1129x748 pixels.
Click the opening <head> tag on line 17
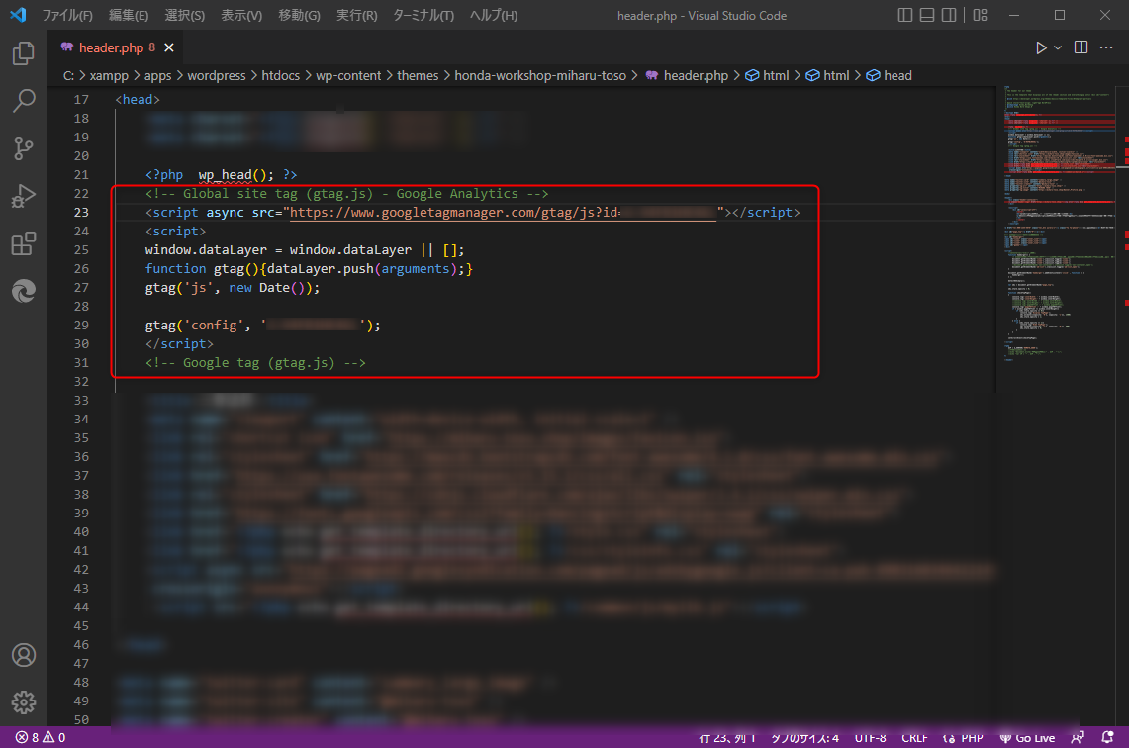point(138,99)
